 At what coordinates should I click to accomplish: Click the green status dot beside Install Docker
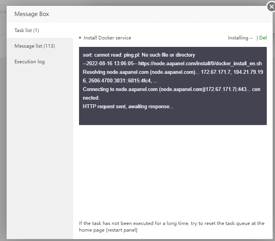[80, 38]
